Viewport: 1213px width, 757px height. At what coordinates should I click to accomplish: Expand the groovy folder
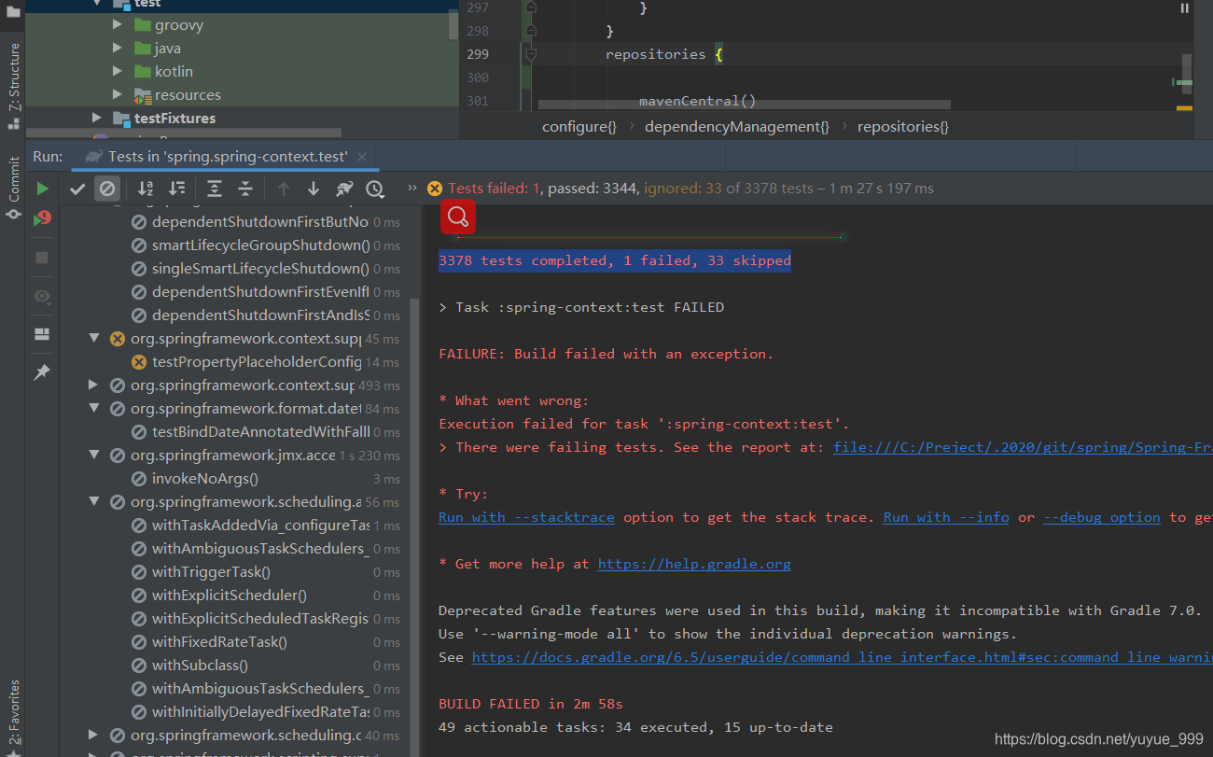coord(118,25)
